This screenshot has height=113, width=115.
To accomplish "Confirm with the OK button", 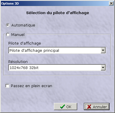I will coord(65,107).
